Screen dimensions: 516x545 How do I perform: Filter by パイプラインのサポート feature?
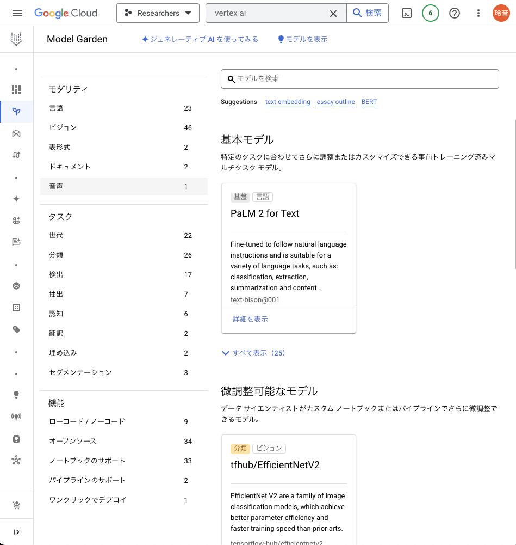click(124, 481)
